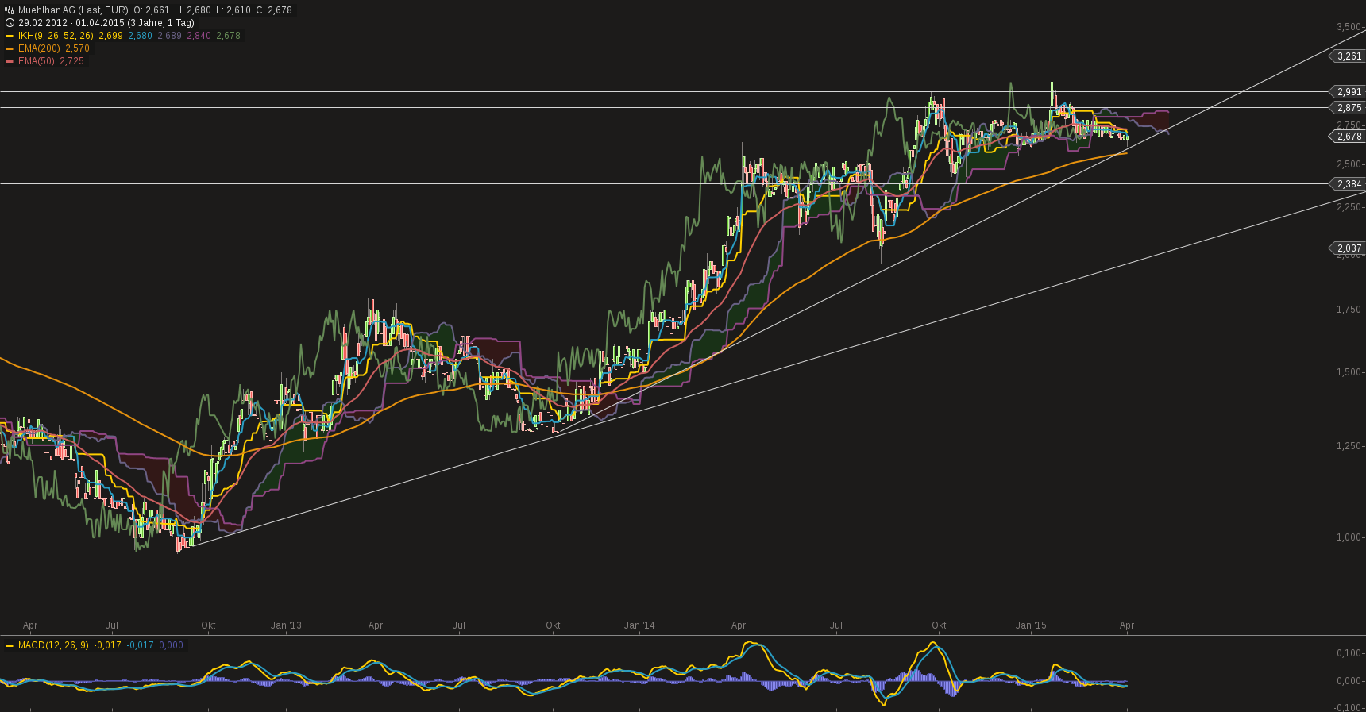Click the Muehlhan AG (Last, EUR) title
1366x712 pixels.
(x=73, y=10)
